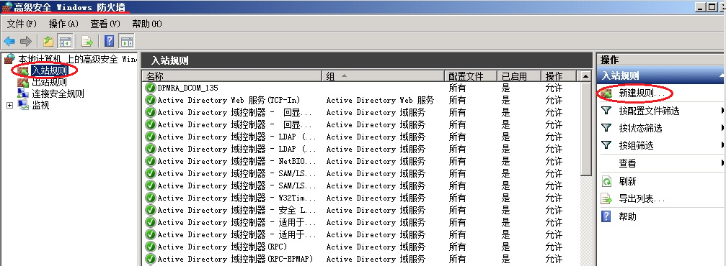This screenshot has height=266, width=726.
Task: Click 帮助 action in the actions pane
Action: click(x=627, y=216)
